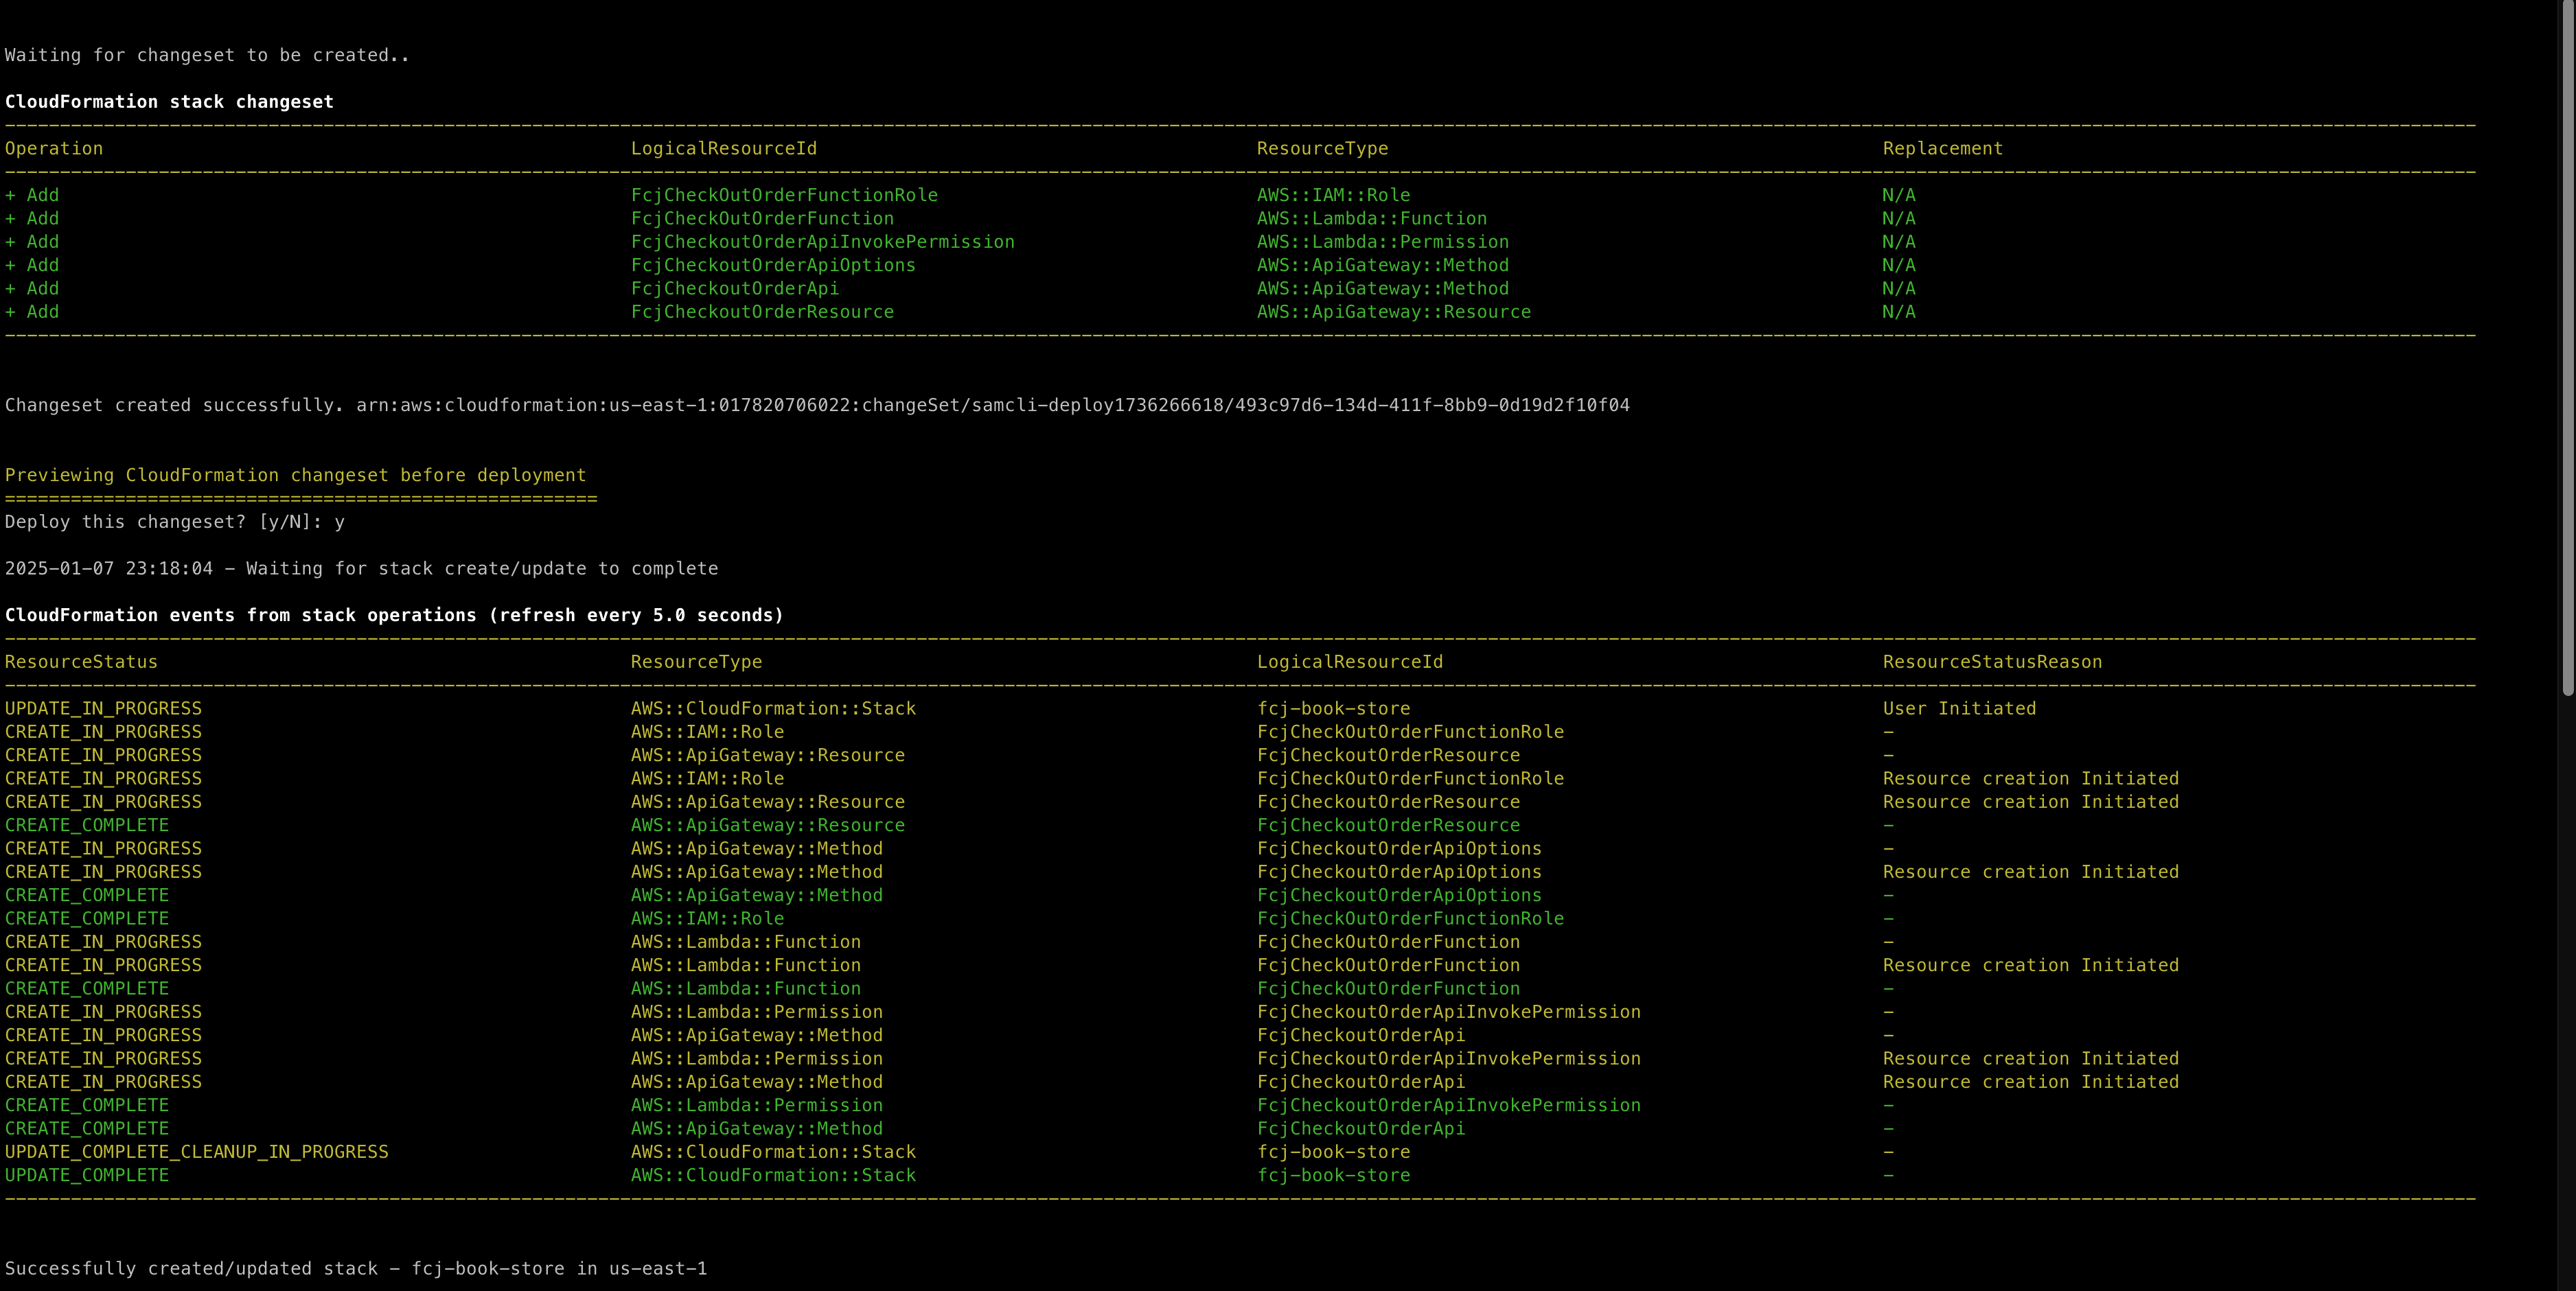The height and width of the screenshot is (1291, 2576).
Task: Click the UPDATE_IN_PROGRESS status
Action: 103,708
